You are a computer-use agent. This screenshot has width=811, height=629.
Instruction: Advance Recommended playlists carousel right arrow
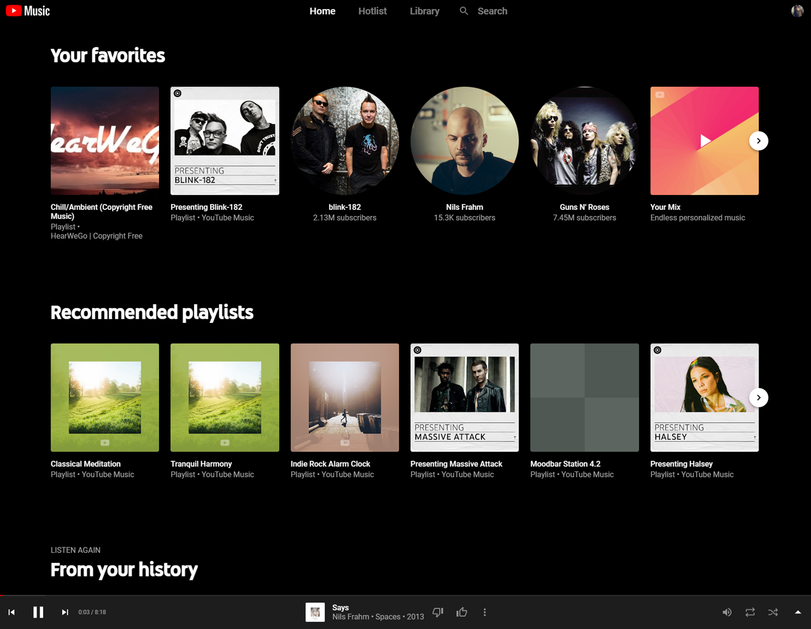(x=758, y=397)
